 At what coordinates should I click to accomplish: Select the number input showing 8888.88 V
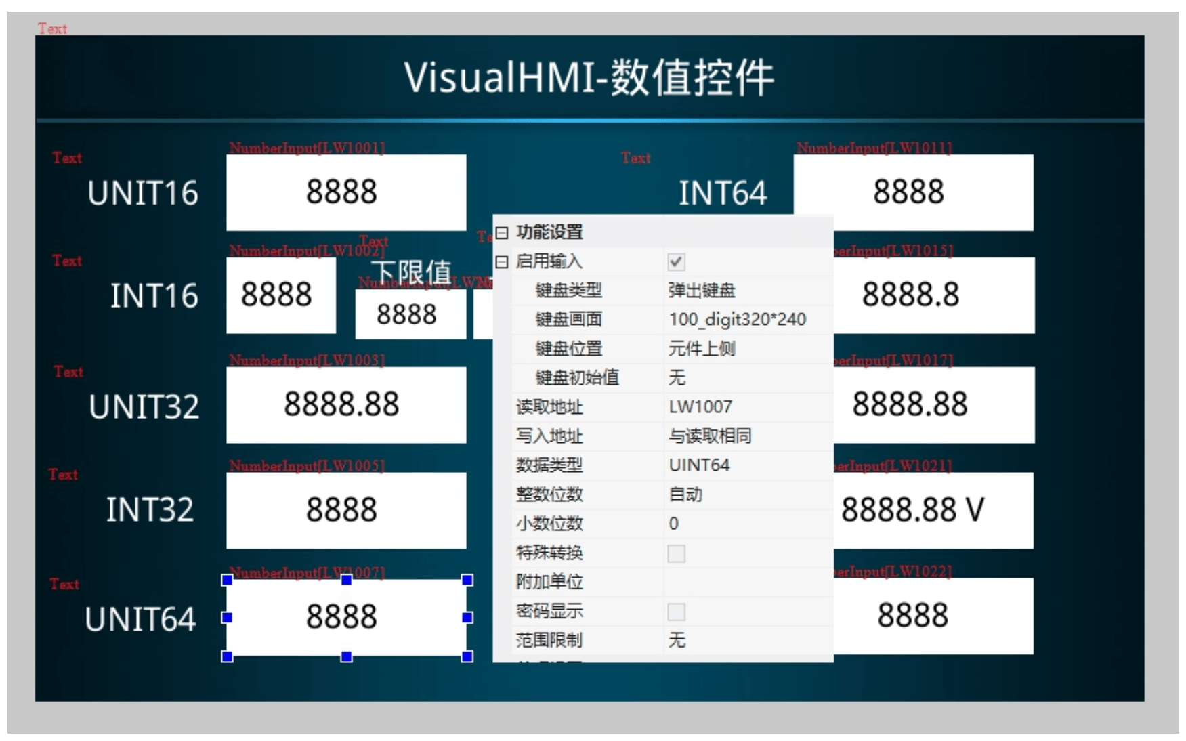(x=933, y=510)
